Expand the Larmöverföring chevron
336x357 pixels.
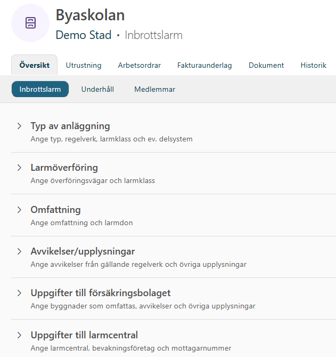19,168
